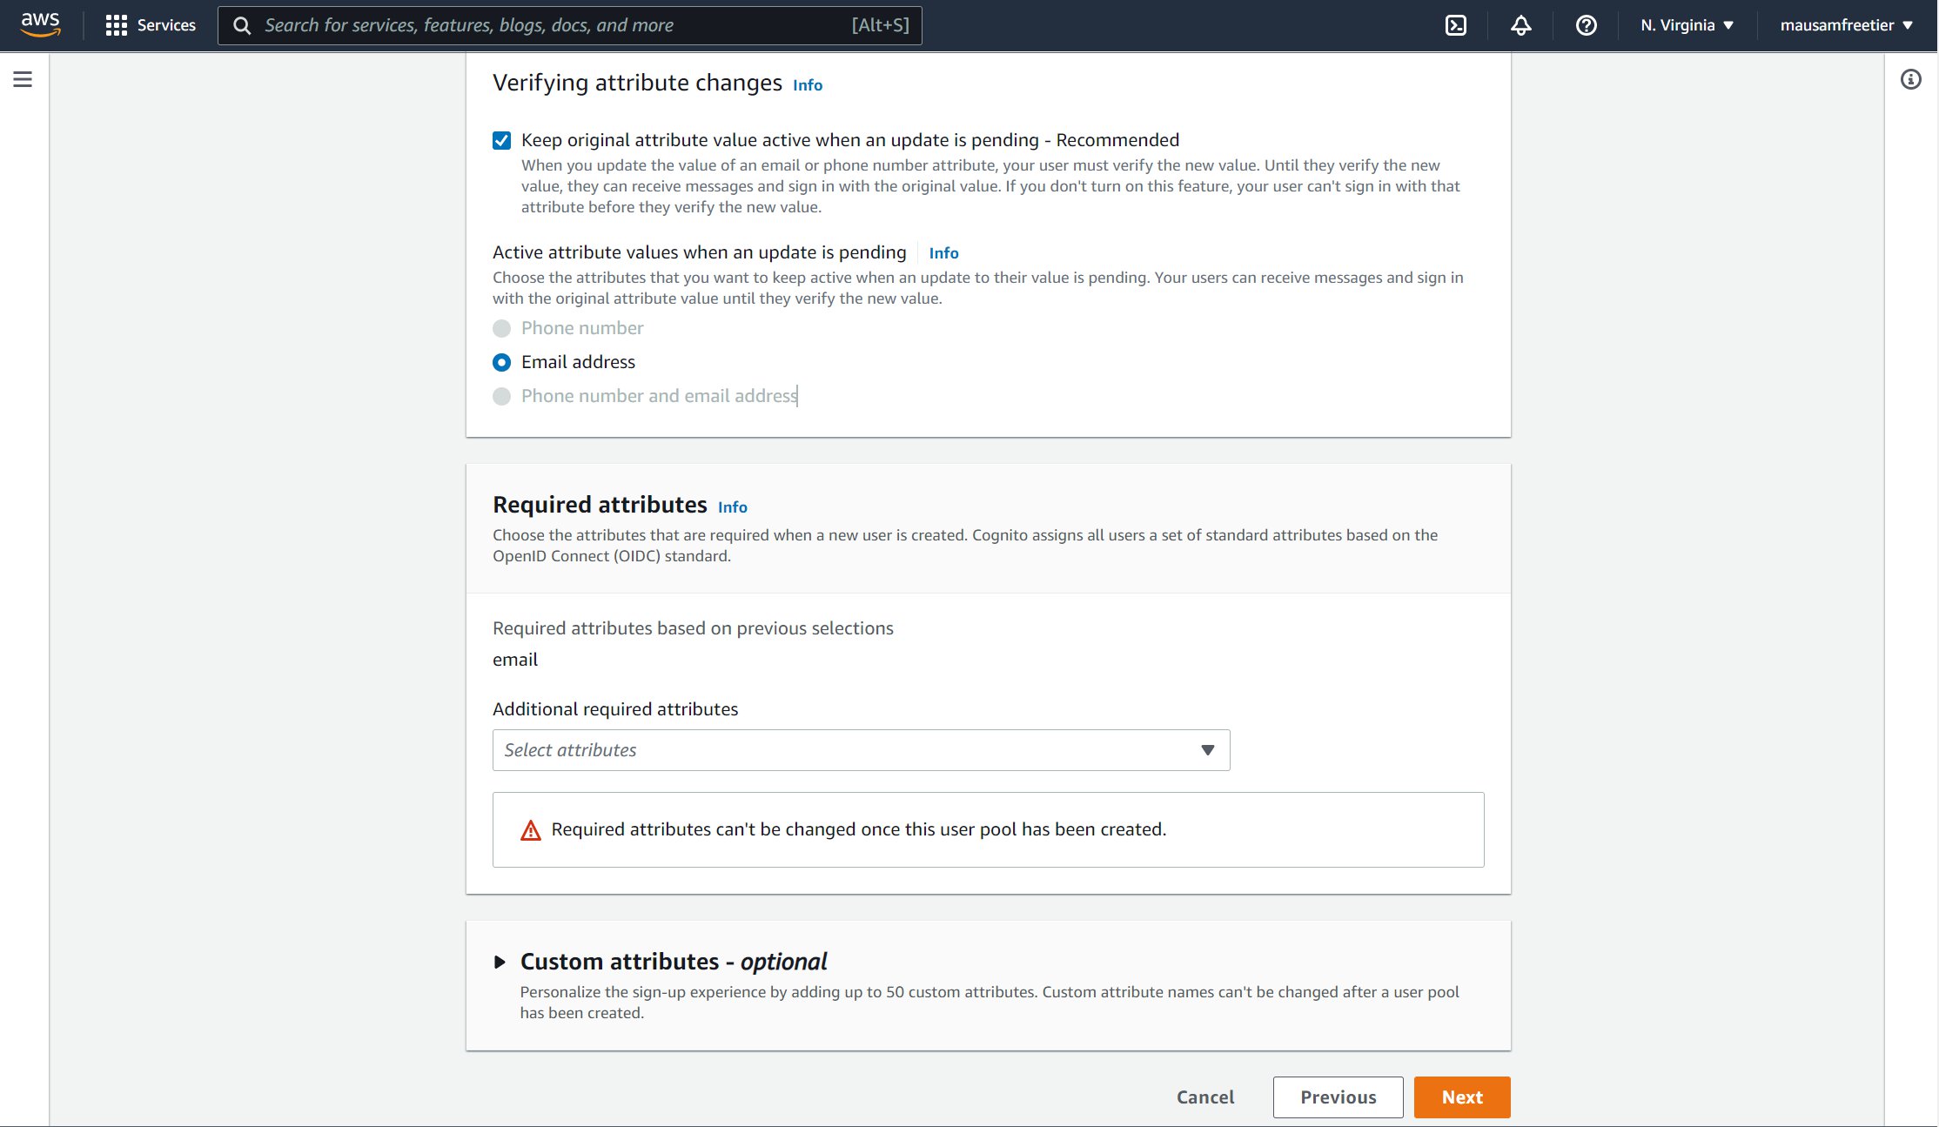Select the Phone number radio option

502,328
